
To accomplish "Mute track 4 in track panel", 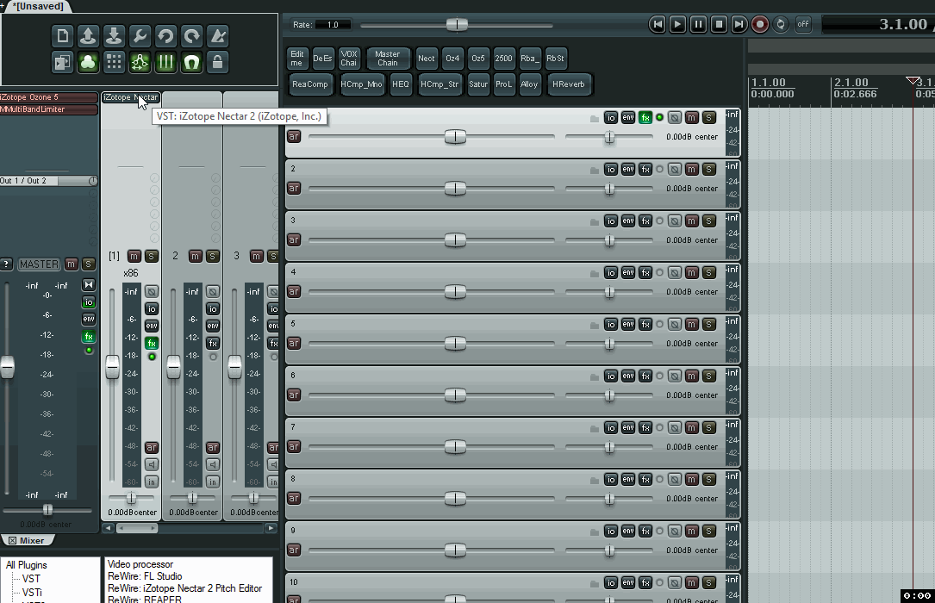I will coord(691,273).
